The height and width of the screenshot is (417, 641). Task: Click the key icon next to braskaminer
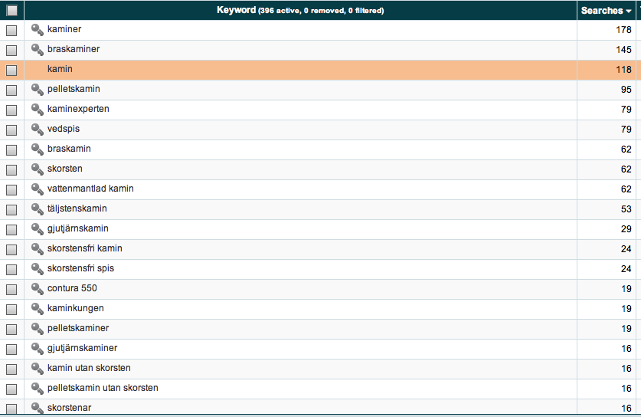(x=37, y=50)
